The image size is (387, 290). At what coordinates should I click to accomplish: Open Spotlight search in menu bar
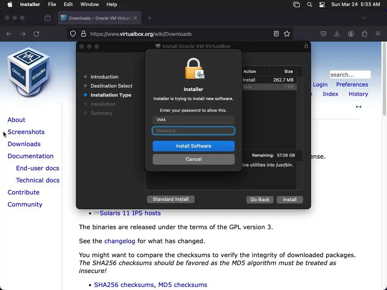click(310, 5)
